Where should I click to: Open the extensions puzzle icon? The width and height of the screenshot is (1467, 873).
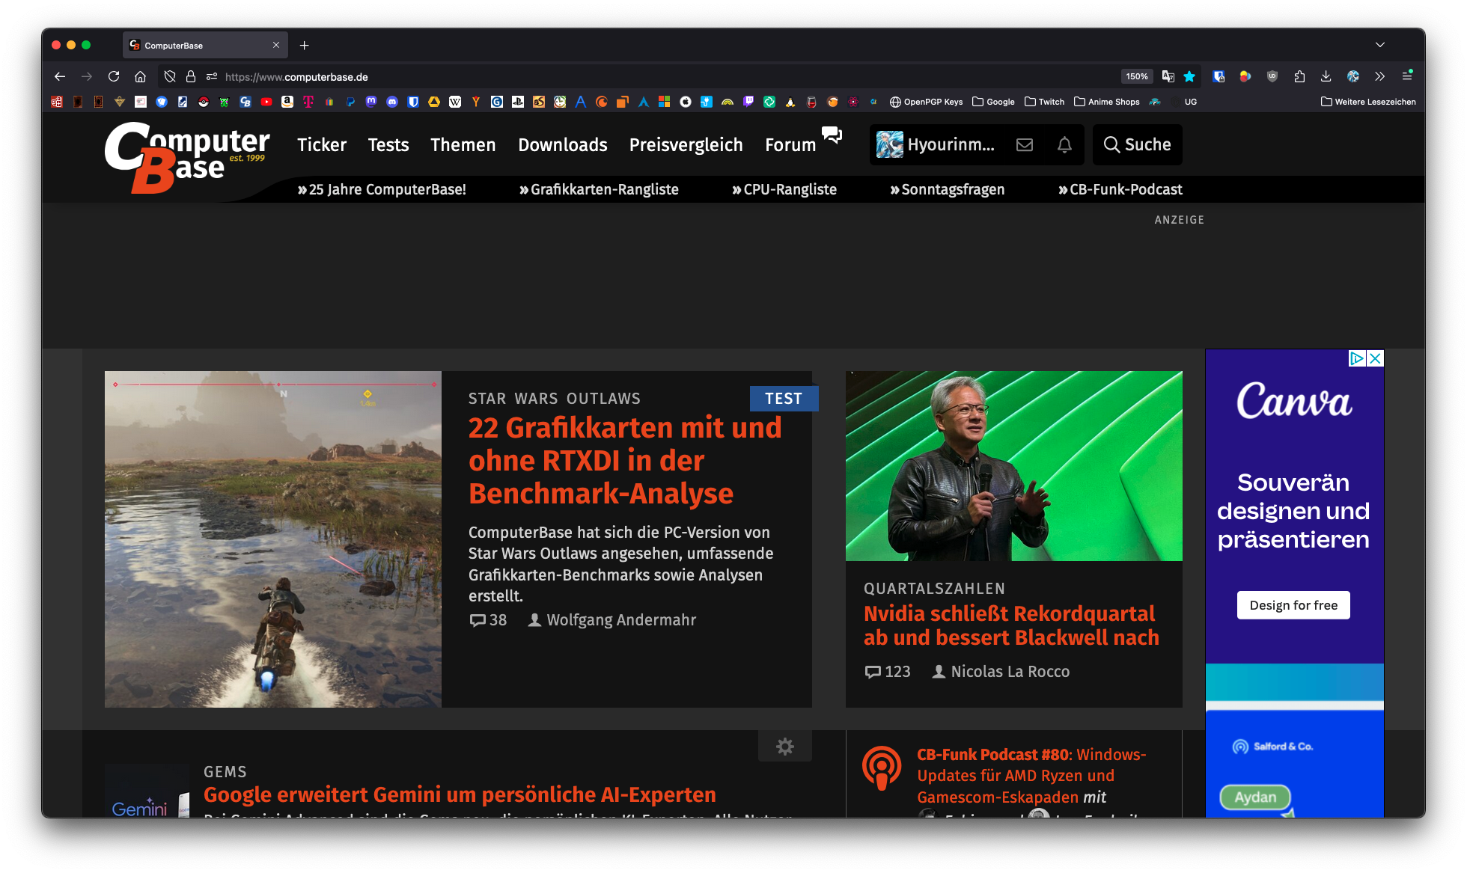pyautogui.click(x=1299, y=76)
